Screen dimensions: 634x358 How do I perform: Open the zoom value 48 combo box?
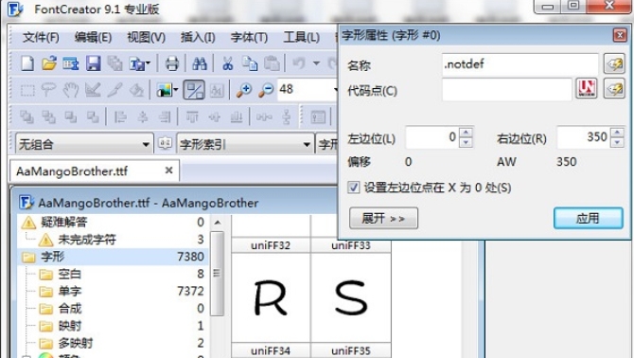click(x=308, y=89)
